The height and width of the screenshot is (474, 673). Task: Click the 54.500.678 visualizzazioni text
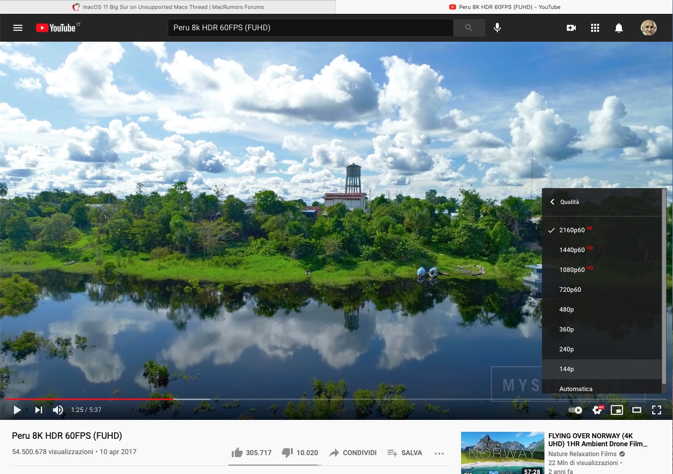coord(53,452)
